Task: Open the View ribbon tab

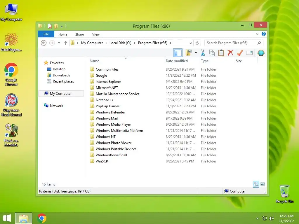Action: 96,34
